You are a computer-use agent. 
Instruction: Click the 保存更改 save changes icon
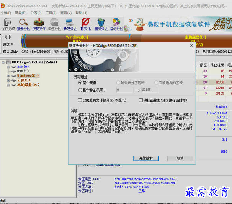8,24
